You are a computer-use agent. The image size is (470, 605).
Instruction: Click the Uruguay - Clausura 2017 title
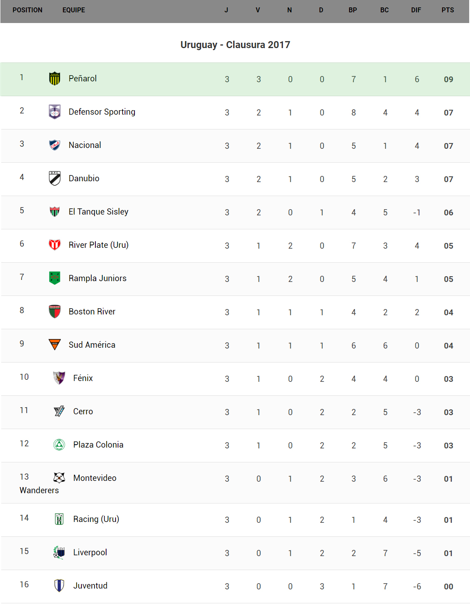tap(235, 45)
